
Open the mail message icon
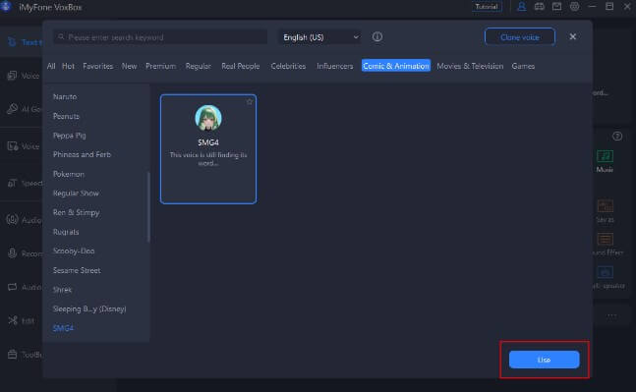557,7
